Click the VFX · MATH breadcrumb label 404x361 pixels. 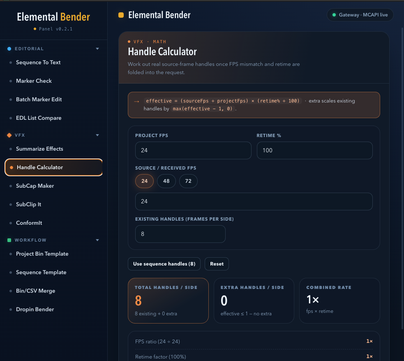147,42
